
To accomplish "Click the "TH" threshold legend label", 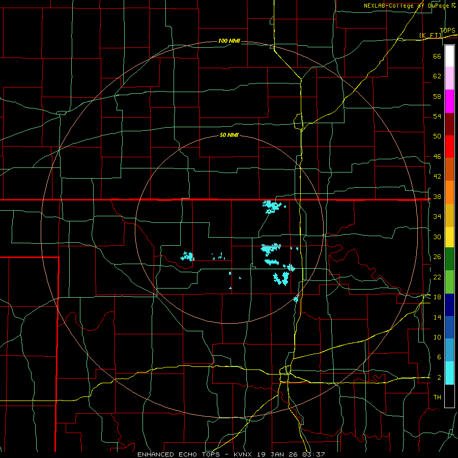I will coord(437,397).
